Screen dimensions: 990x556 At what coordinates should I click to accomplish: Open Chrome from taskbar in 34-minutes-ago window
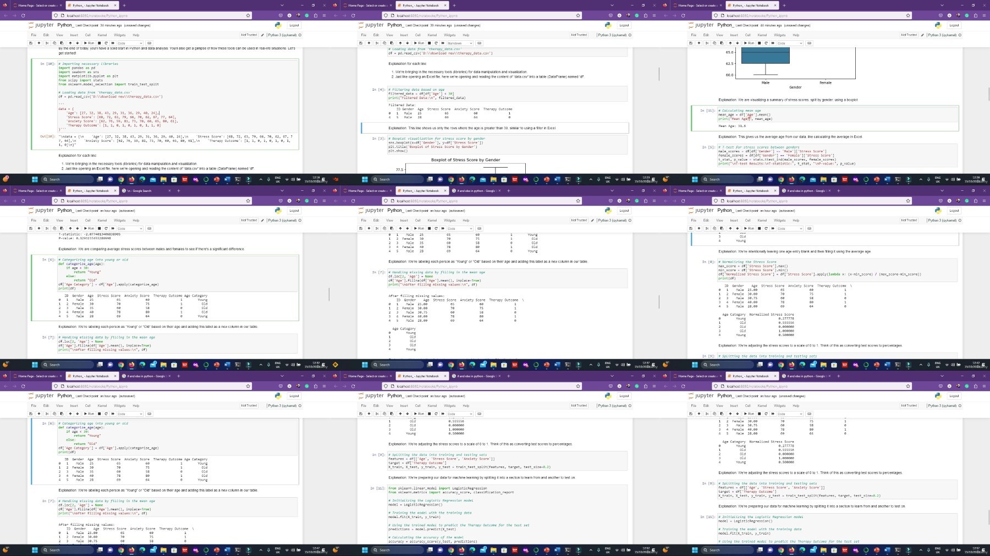[121, 179]
